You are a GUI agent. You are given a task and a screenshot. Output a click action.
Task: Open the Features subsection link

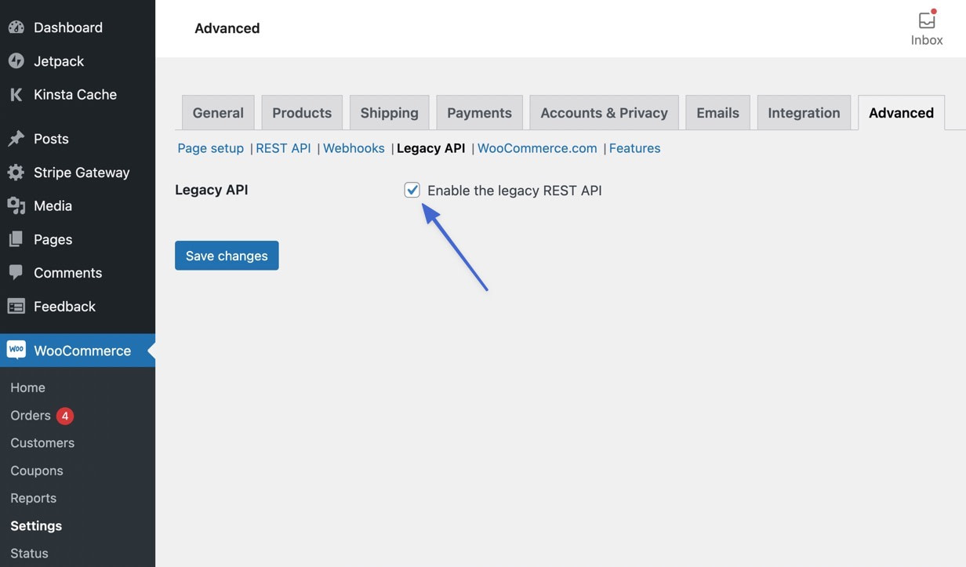click(634, 148)
